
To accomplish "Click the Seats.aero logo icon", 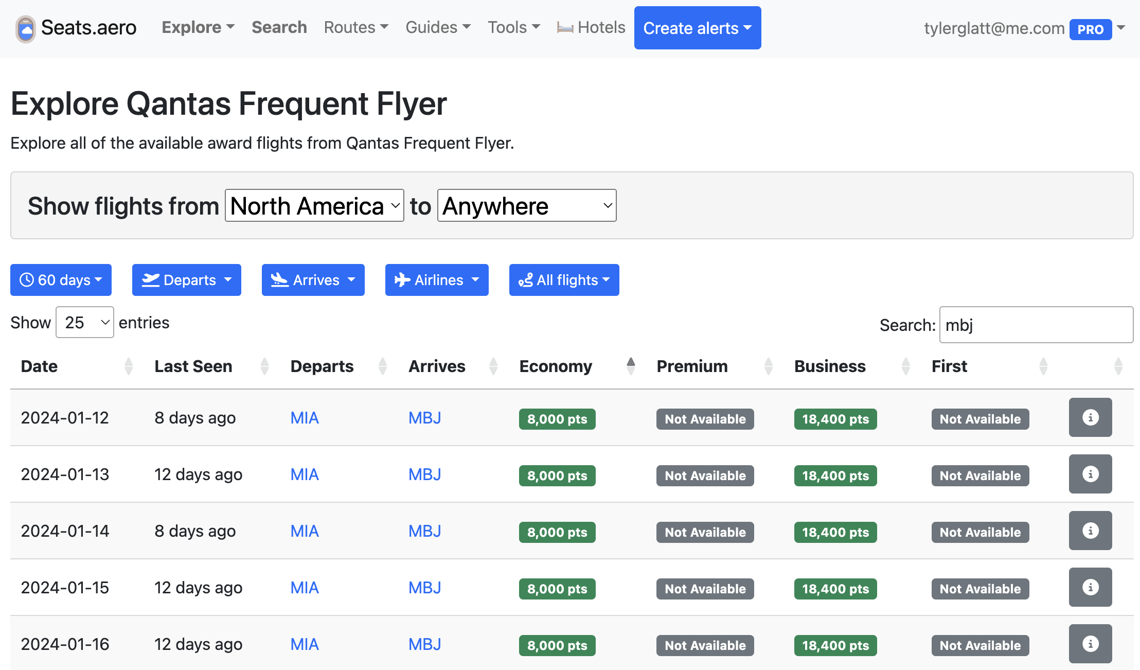I will tap(25, 29).
